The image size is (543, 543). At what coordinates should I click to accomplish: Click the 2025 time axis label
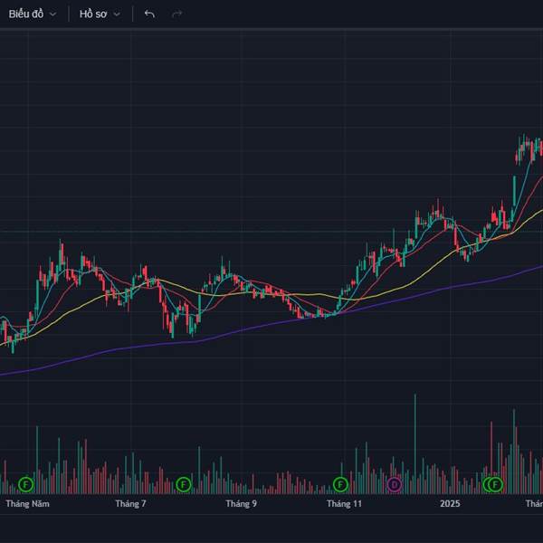pos(450,503)
